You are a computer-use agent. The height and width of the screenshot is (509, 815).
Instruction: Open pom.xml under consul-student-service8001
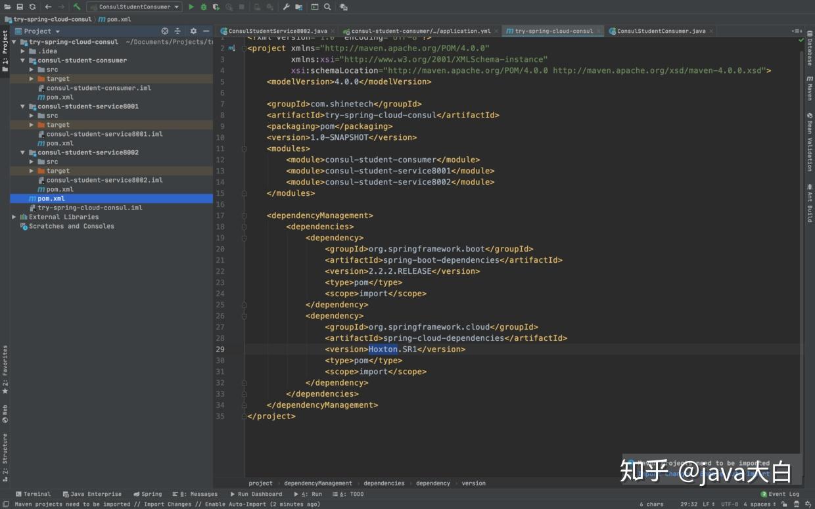click(60, 143)
